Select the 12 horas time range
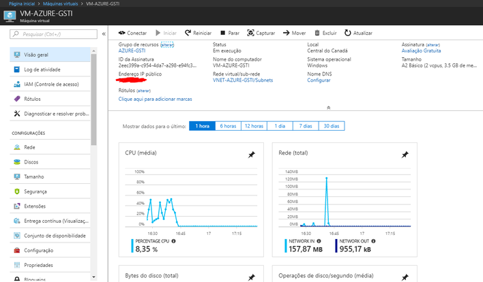The width and height of the screenshot is (483, 282). (254, 126)
